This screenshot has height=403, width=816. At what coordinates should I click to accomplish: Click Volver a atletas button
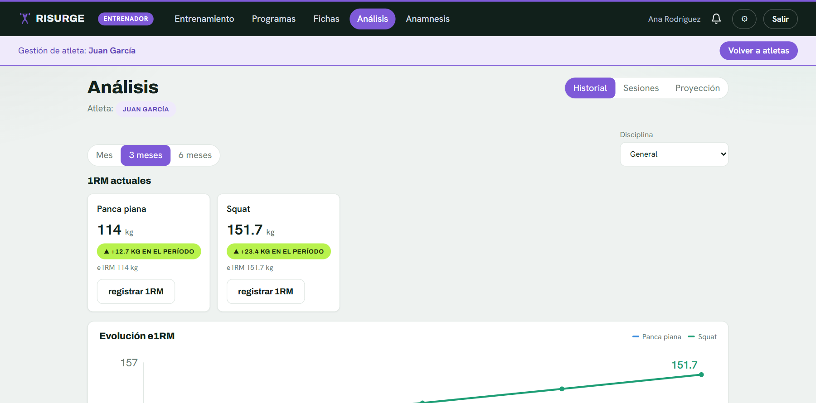[x=758, y=51]
